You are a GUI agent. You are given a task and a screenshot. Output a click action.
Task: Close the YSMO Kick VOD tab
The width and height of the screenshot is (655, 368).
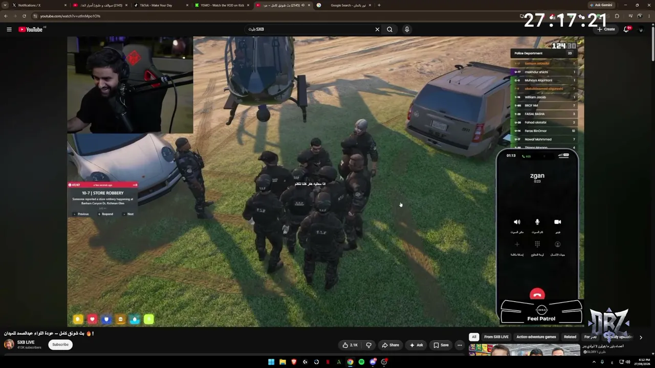tap(248, 5)
